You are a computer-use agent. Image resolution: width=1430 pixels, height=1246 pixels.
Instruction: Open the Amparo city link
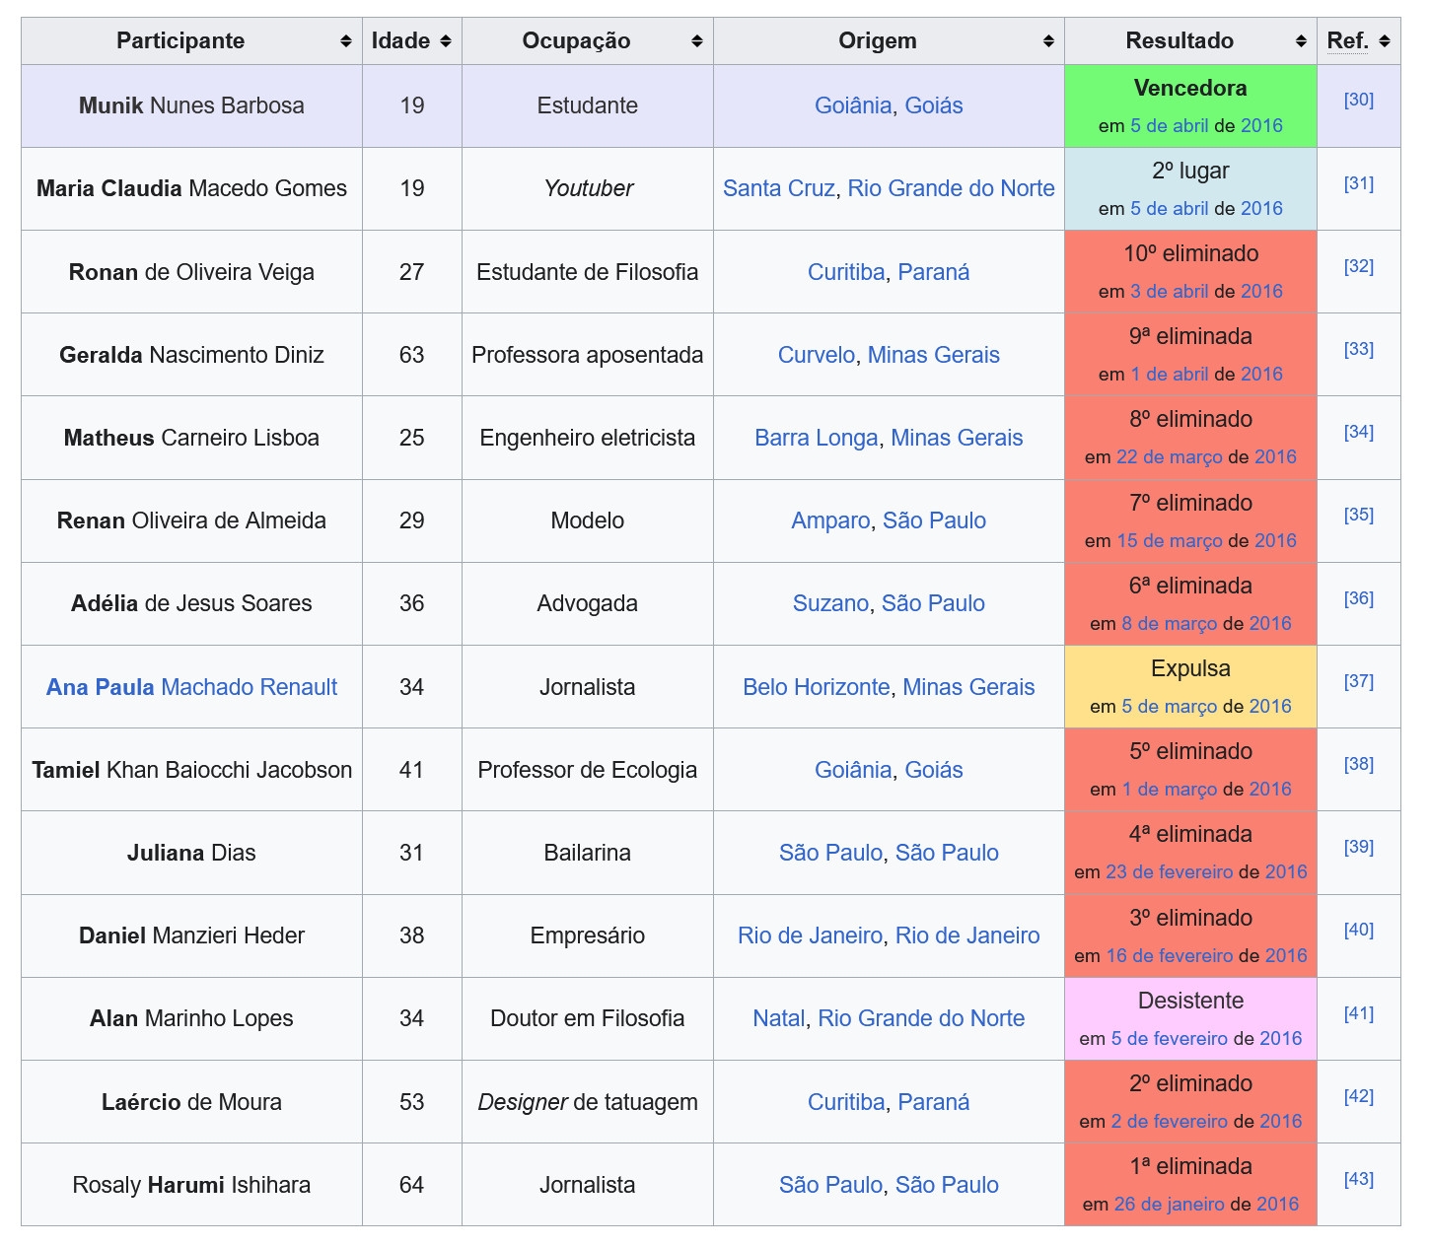pyautogui.click(x=830, y=520)
